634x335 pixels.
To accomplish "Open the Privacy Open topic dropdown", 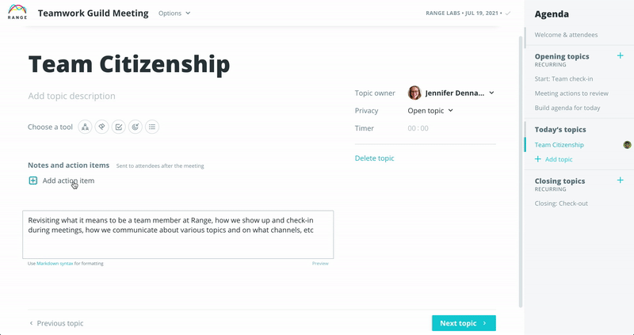I will coord(430,111).
